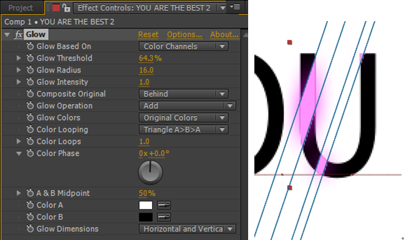Open Glow effect Options
This screenshot has height=240, width=404.
[x=185, y=34]
